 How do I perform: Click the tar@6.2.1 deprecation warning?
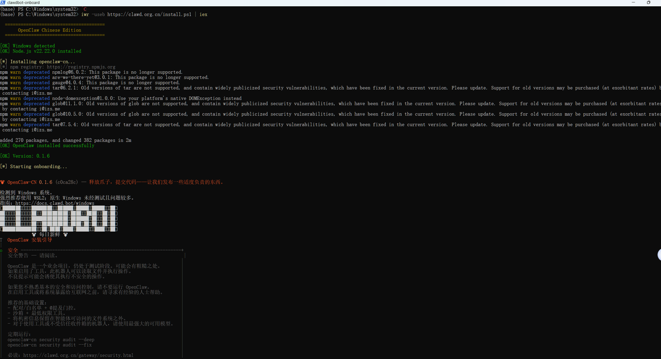pyautogui.click(x=330, y=91)
